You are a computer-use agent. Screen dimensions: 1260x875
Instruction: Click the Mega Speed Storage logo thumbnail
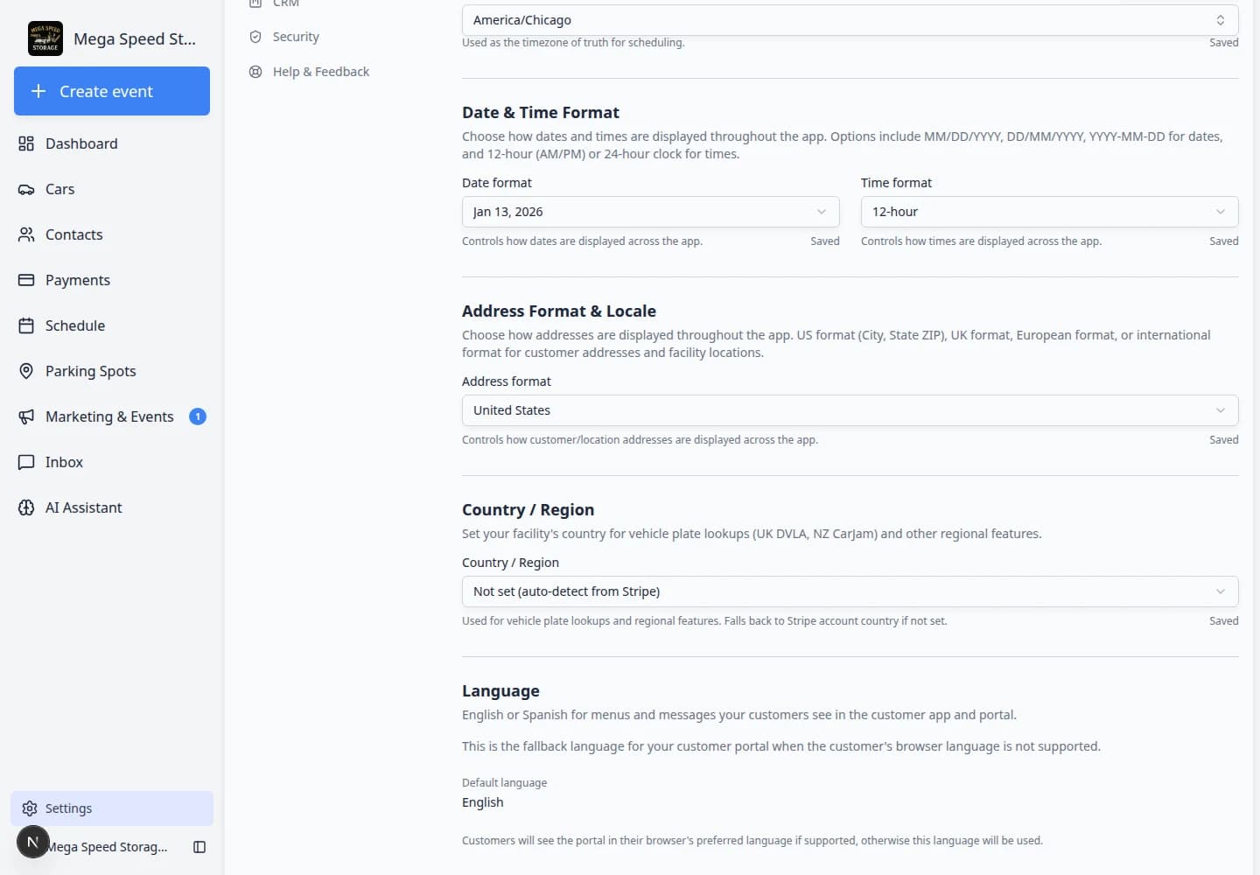45,38
